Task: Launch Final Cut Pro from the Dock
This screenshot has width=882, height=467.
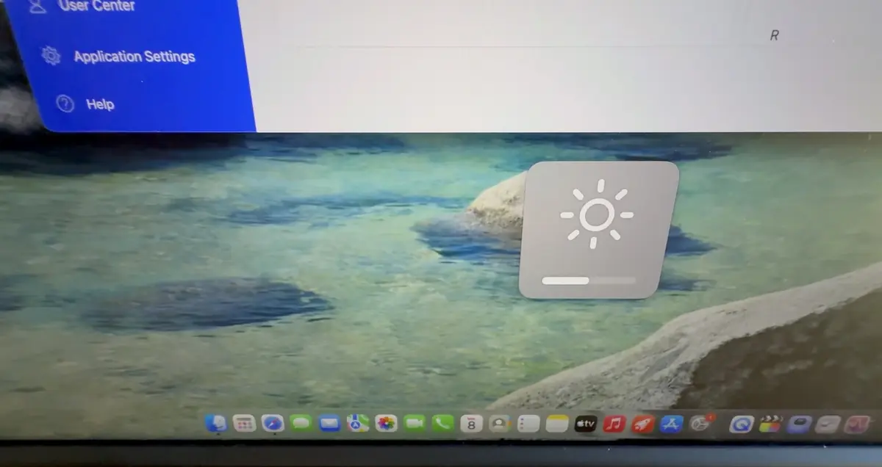Action: point(770,424)
